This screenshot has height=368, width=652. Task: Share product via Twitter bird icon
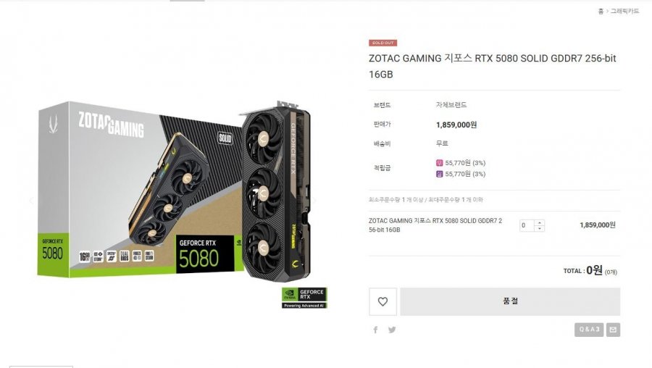[392, 330]
